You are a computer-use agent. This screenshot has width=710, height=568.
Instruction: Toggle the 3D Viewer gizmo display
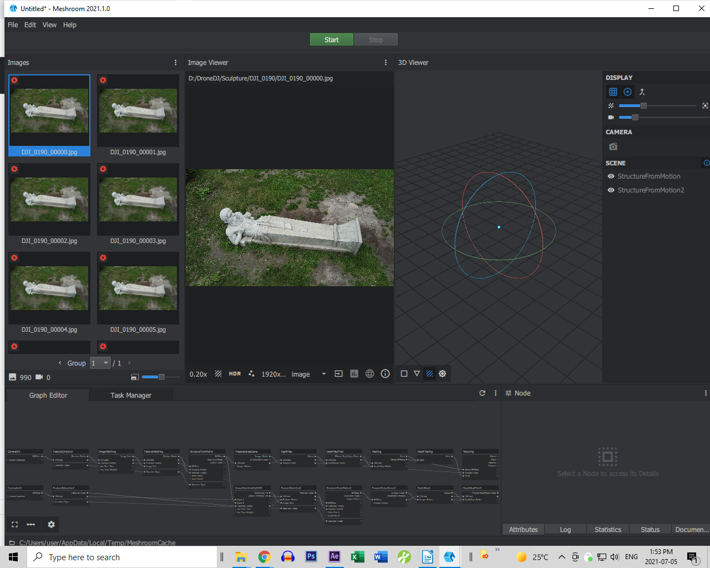627,92
